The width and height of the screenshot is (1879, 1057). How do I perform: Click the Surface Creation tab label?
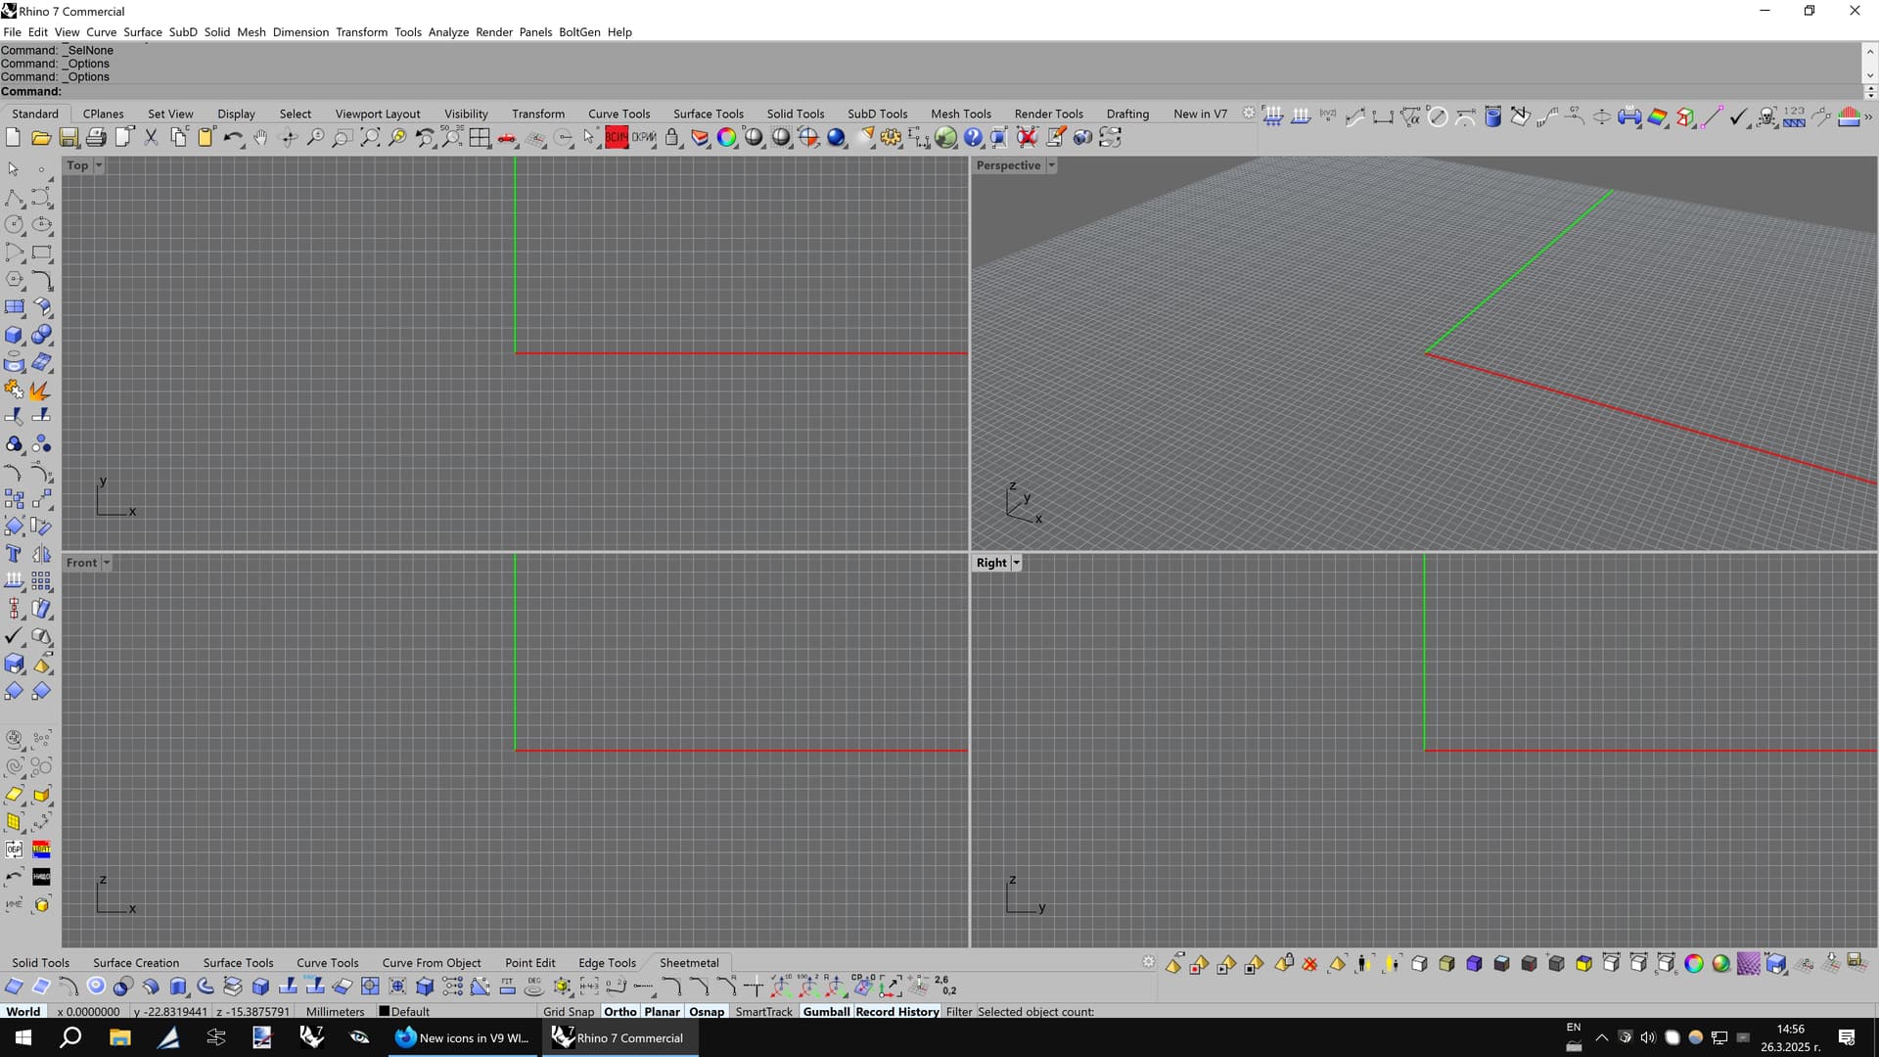click(x=136, y=963)
